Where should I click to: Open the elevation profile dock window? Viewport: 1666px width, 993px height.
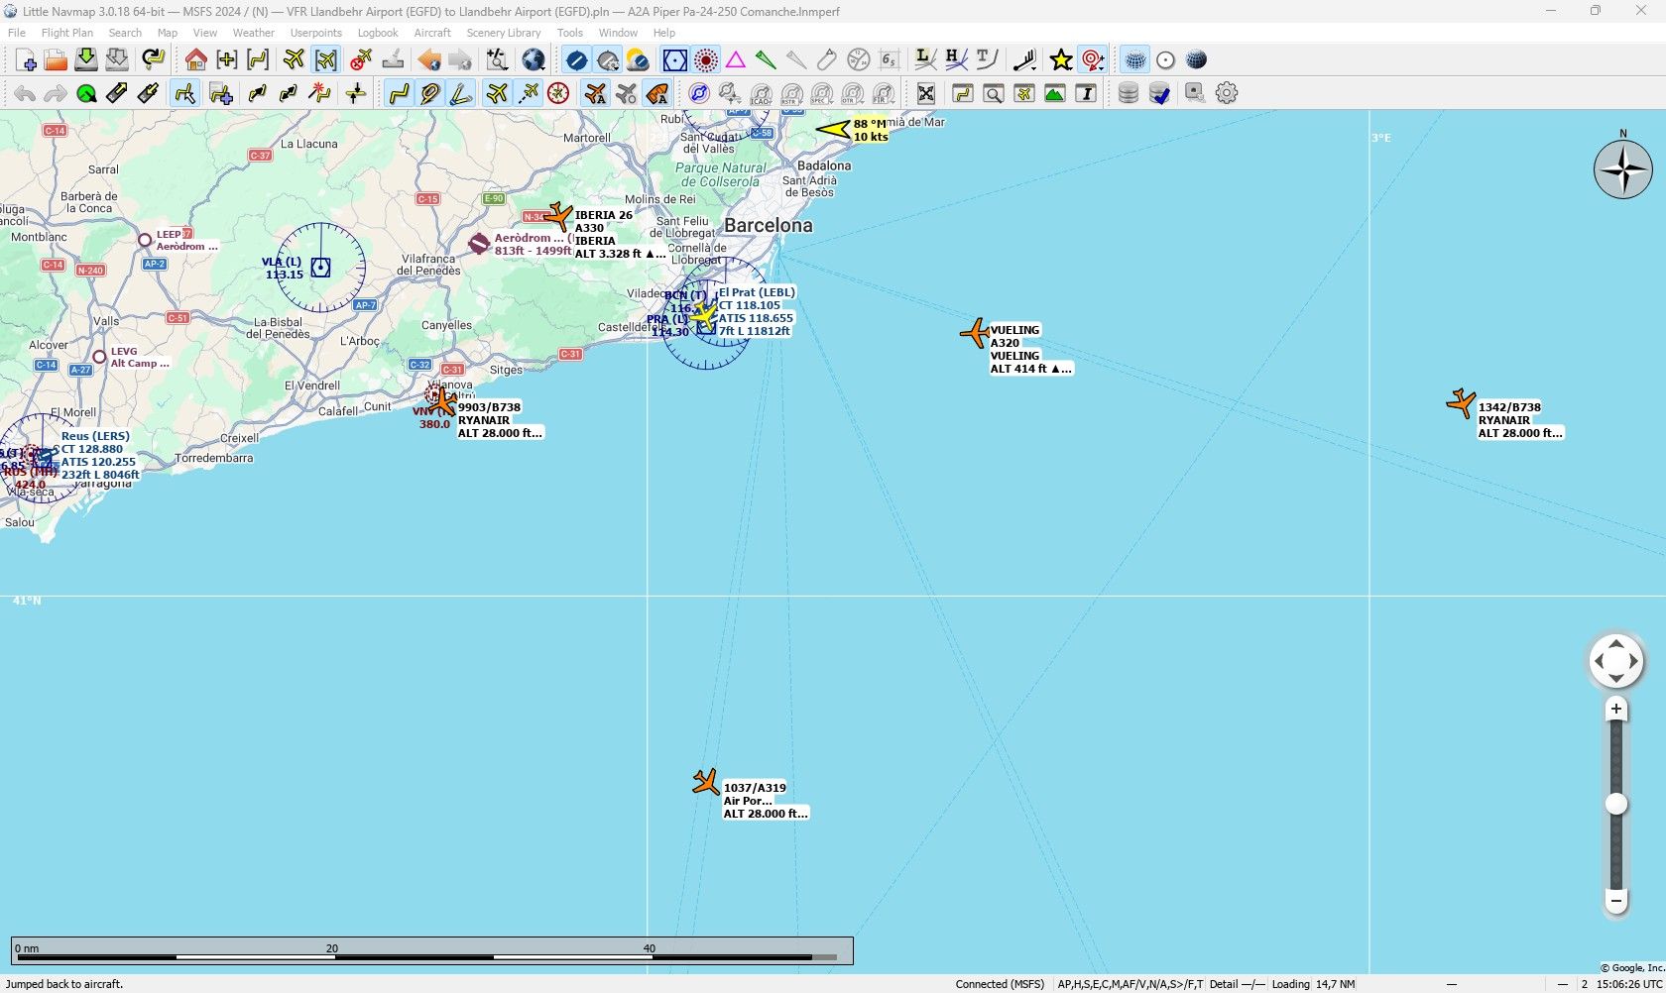coord(1055,94)
